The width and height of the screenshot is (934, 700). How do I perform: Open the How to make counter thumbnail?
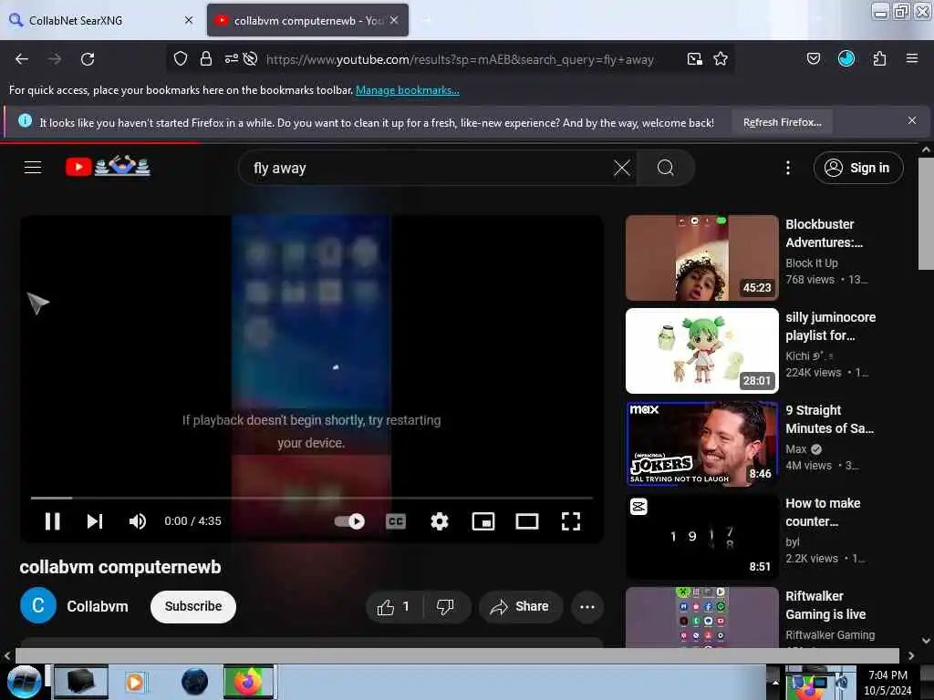(x=701, y=536)
